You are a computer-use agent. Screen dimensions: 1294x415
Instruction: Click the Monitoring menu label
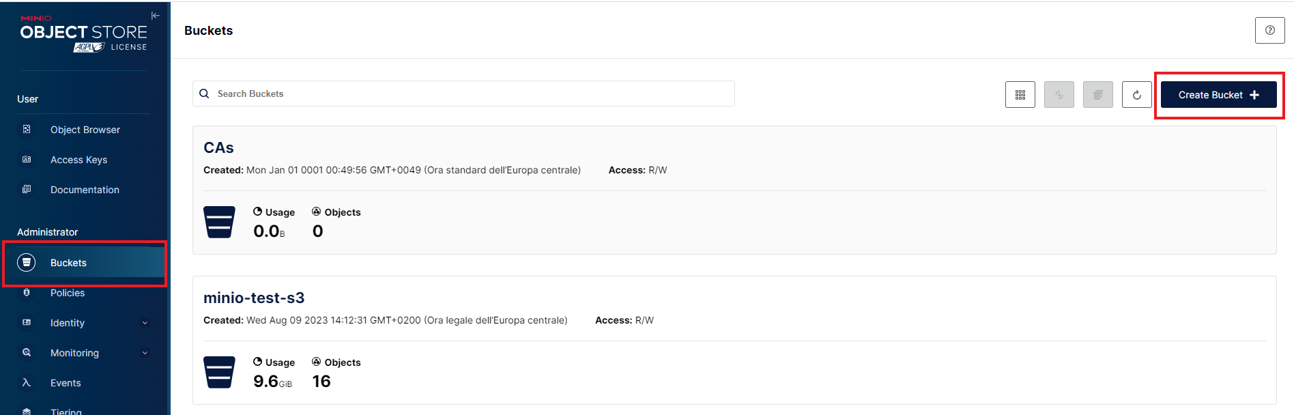point(74,353)
